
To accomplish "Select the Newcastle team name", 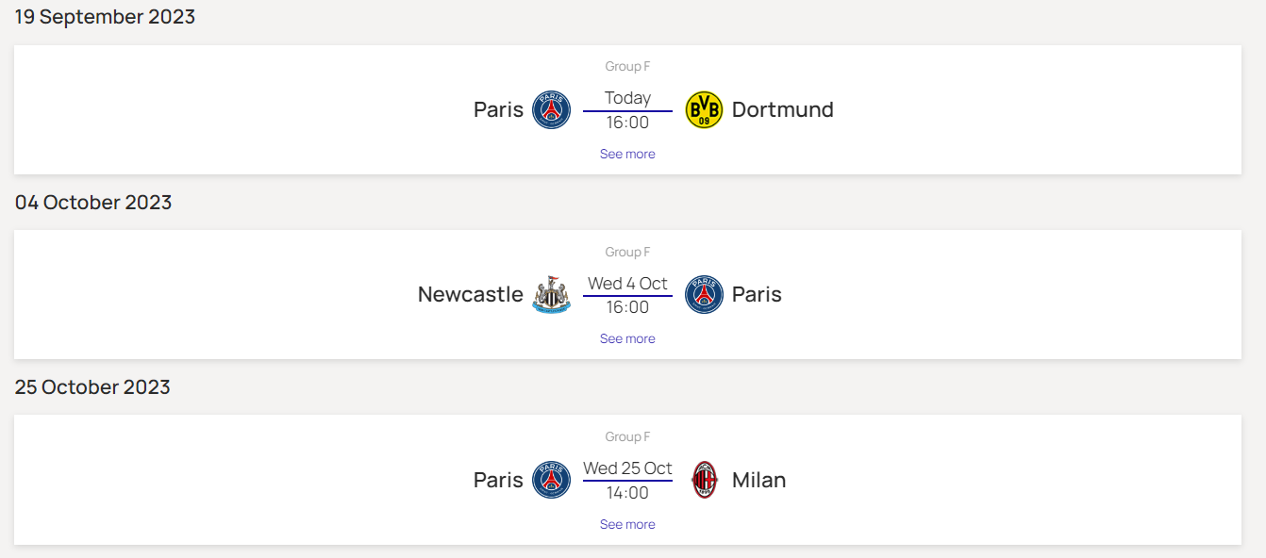I will point(470,295).
